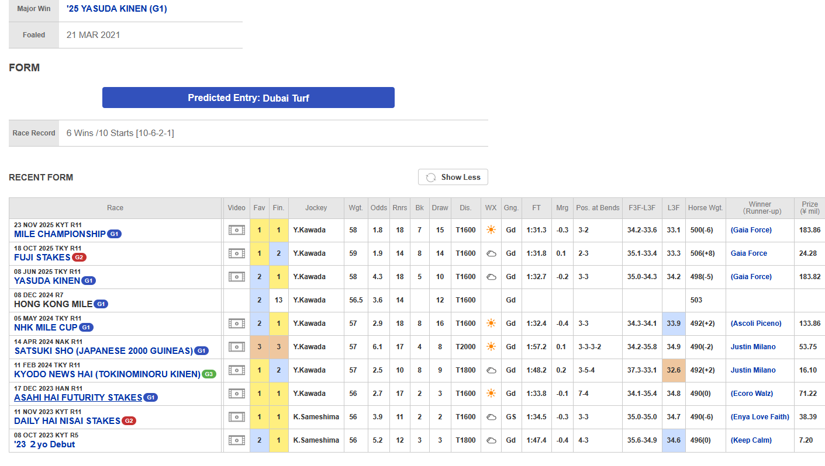View the Ecoro Walz runner-up link

[x=752, y=394]
